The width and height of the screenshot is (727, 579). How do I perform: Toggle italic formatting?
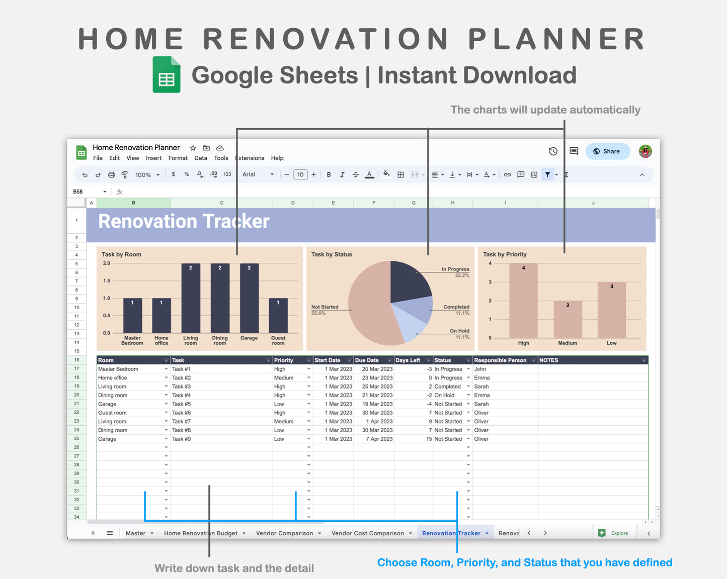click(342, 174)
